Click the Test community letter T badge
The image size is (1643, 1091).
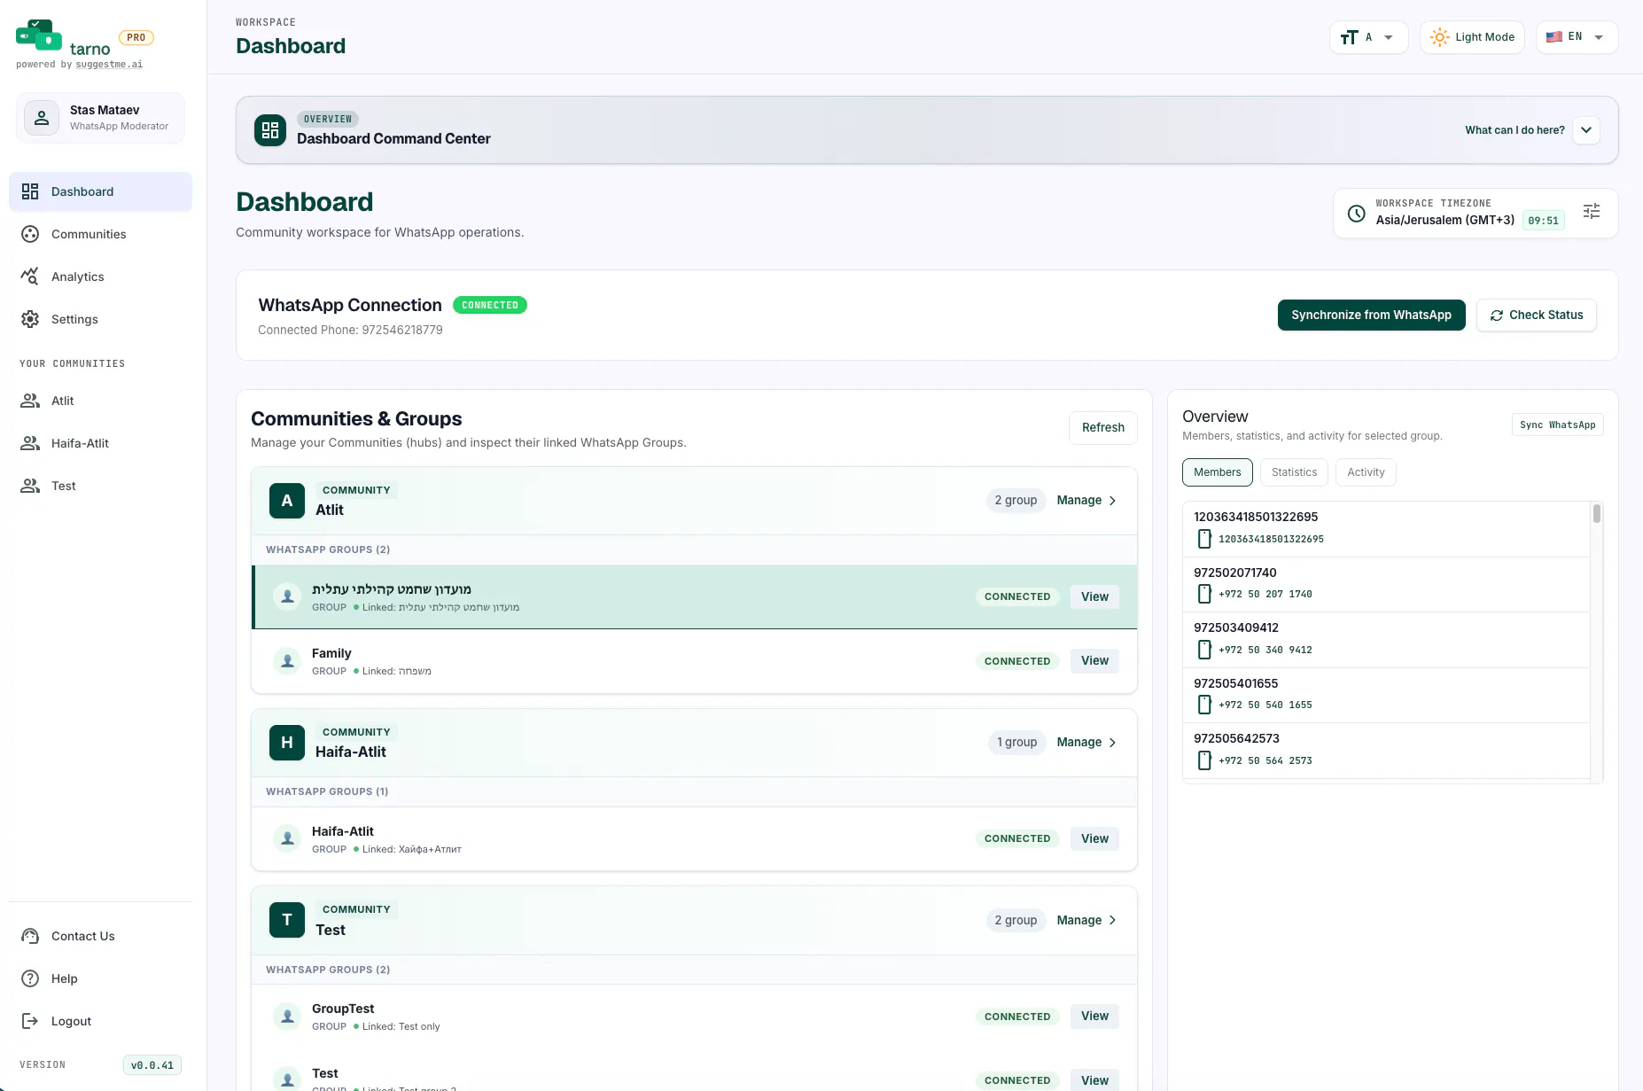click(x=287, y=920)
